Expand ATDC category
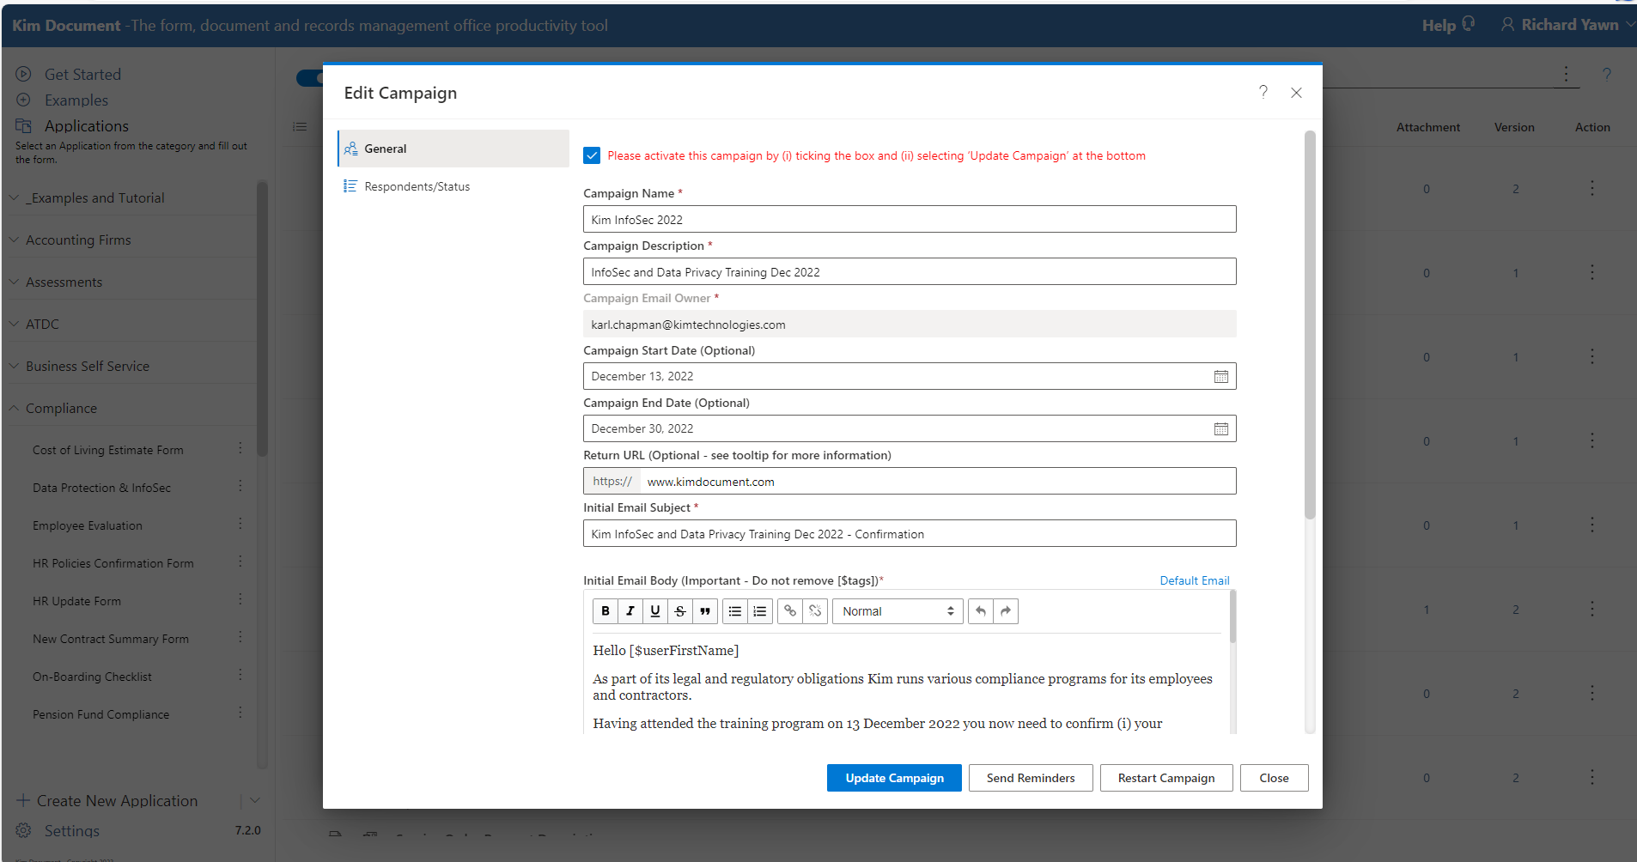This screenshot has height=862, width=1637. click(x=133, y=324)
